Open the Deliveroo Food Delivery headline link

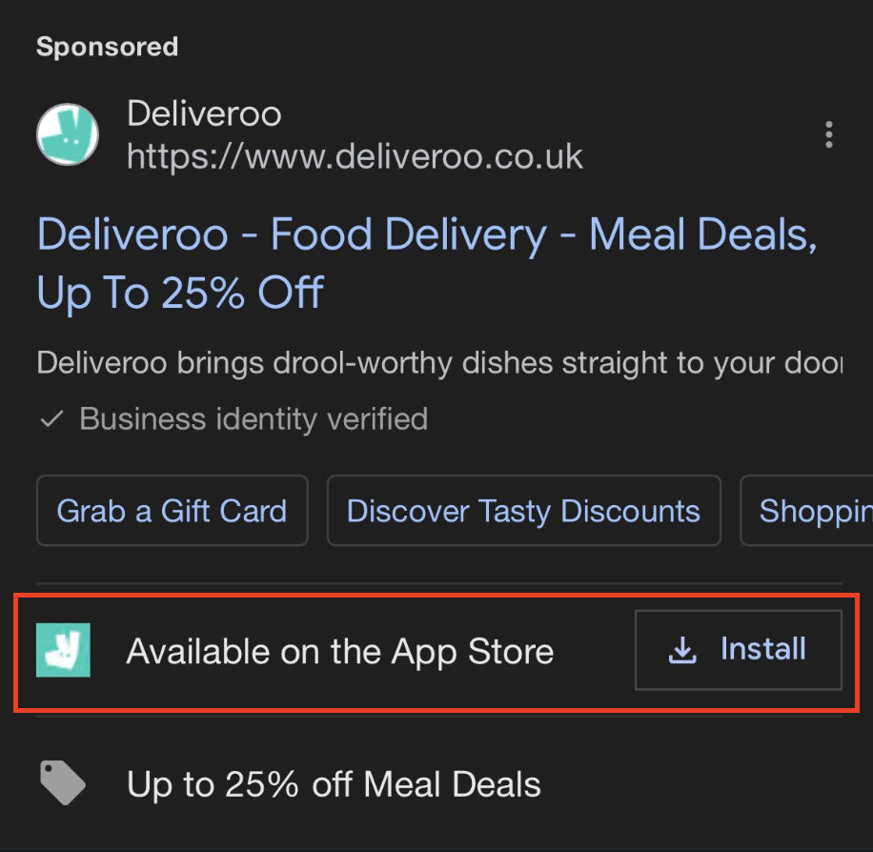click(x=427, y=263)
